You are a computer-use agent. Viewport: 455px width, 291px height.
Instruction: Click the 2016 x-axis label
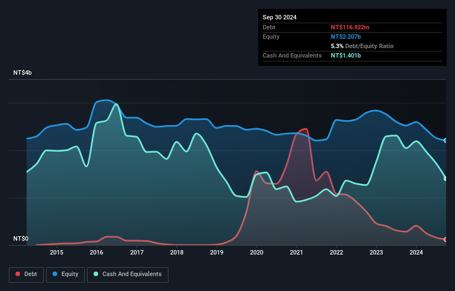point(96,252)
